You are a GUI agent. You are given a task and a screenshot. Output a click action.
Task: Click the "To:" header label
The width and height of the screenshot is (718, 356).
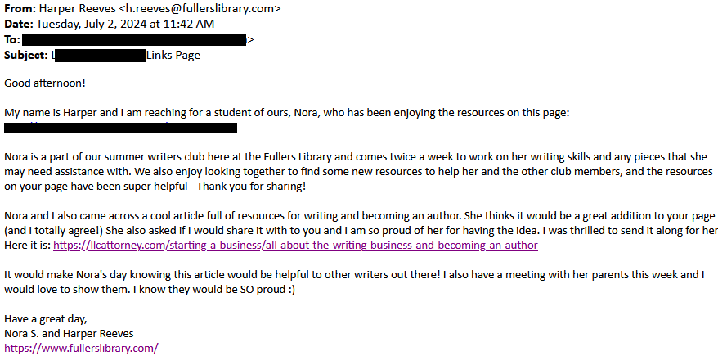12,39
